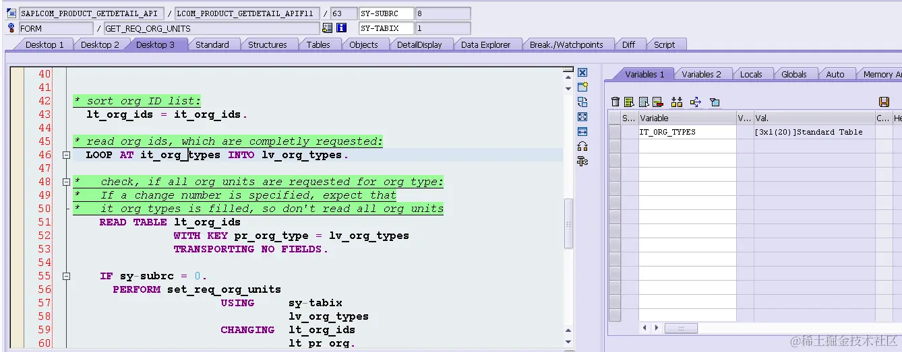Click the full-screen tool icon beside the editor

tap(582, 116)
